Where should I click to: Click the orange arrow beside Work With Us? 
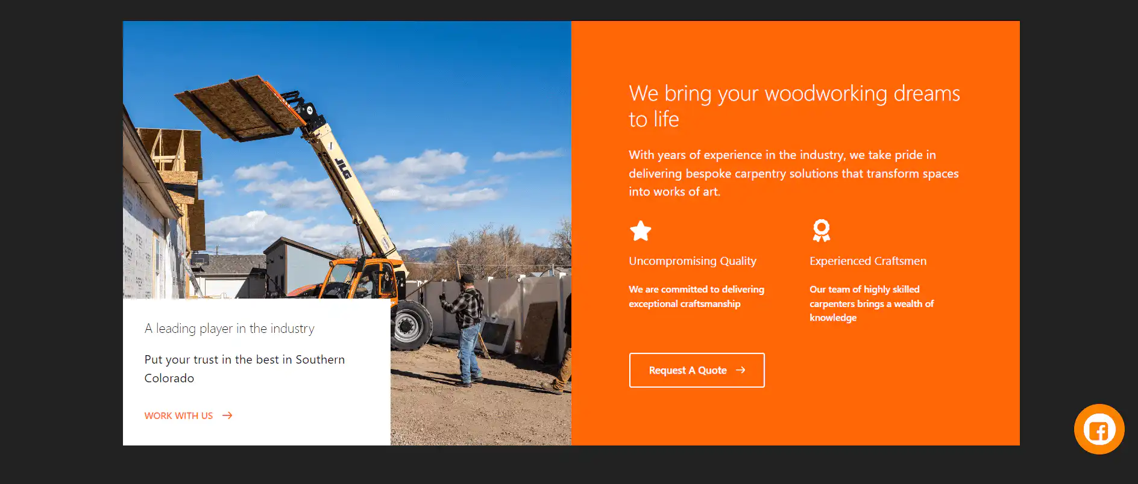coord(227,415)
